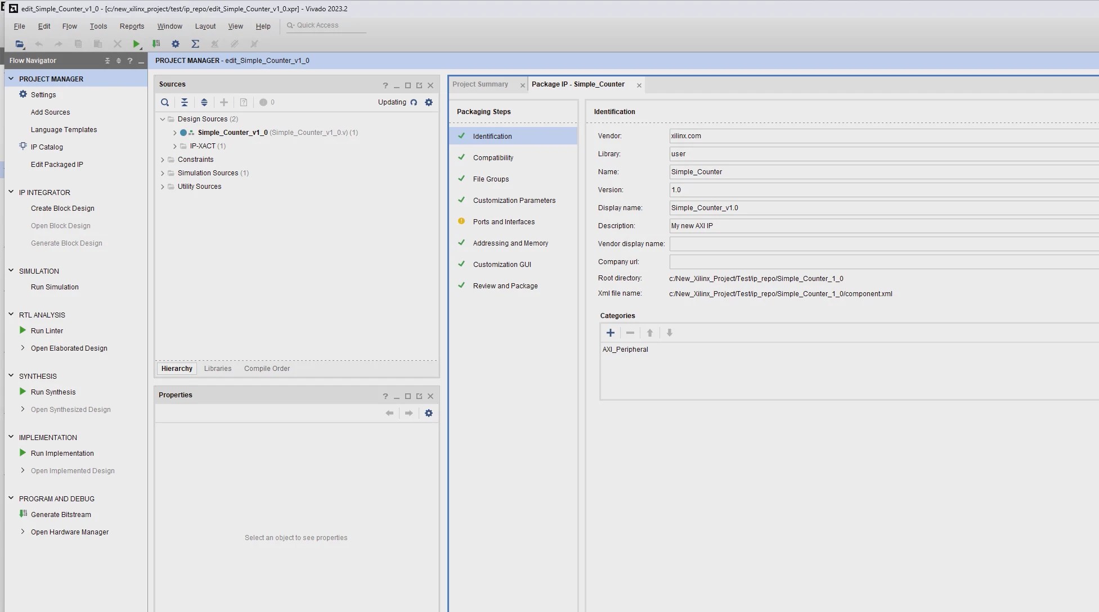Click the Open Project folder icon
The image size is (1099, 612).
pyautogui.click(x=19, y=44)
